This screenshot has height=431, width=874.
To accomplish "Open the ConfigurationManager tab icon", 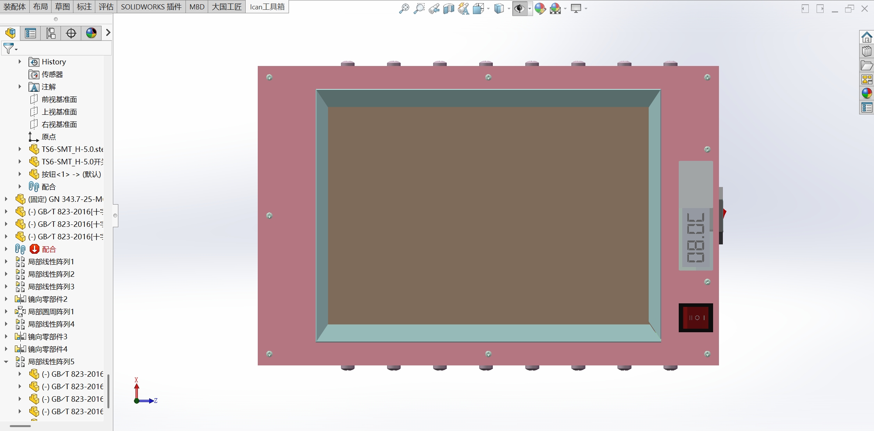I will 51,33.
